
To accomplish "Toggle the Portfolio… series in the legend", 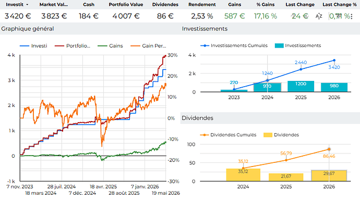I will click(73, 46).
